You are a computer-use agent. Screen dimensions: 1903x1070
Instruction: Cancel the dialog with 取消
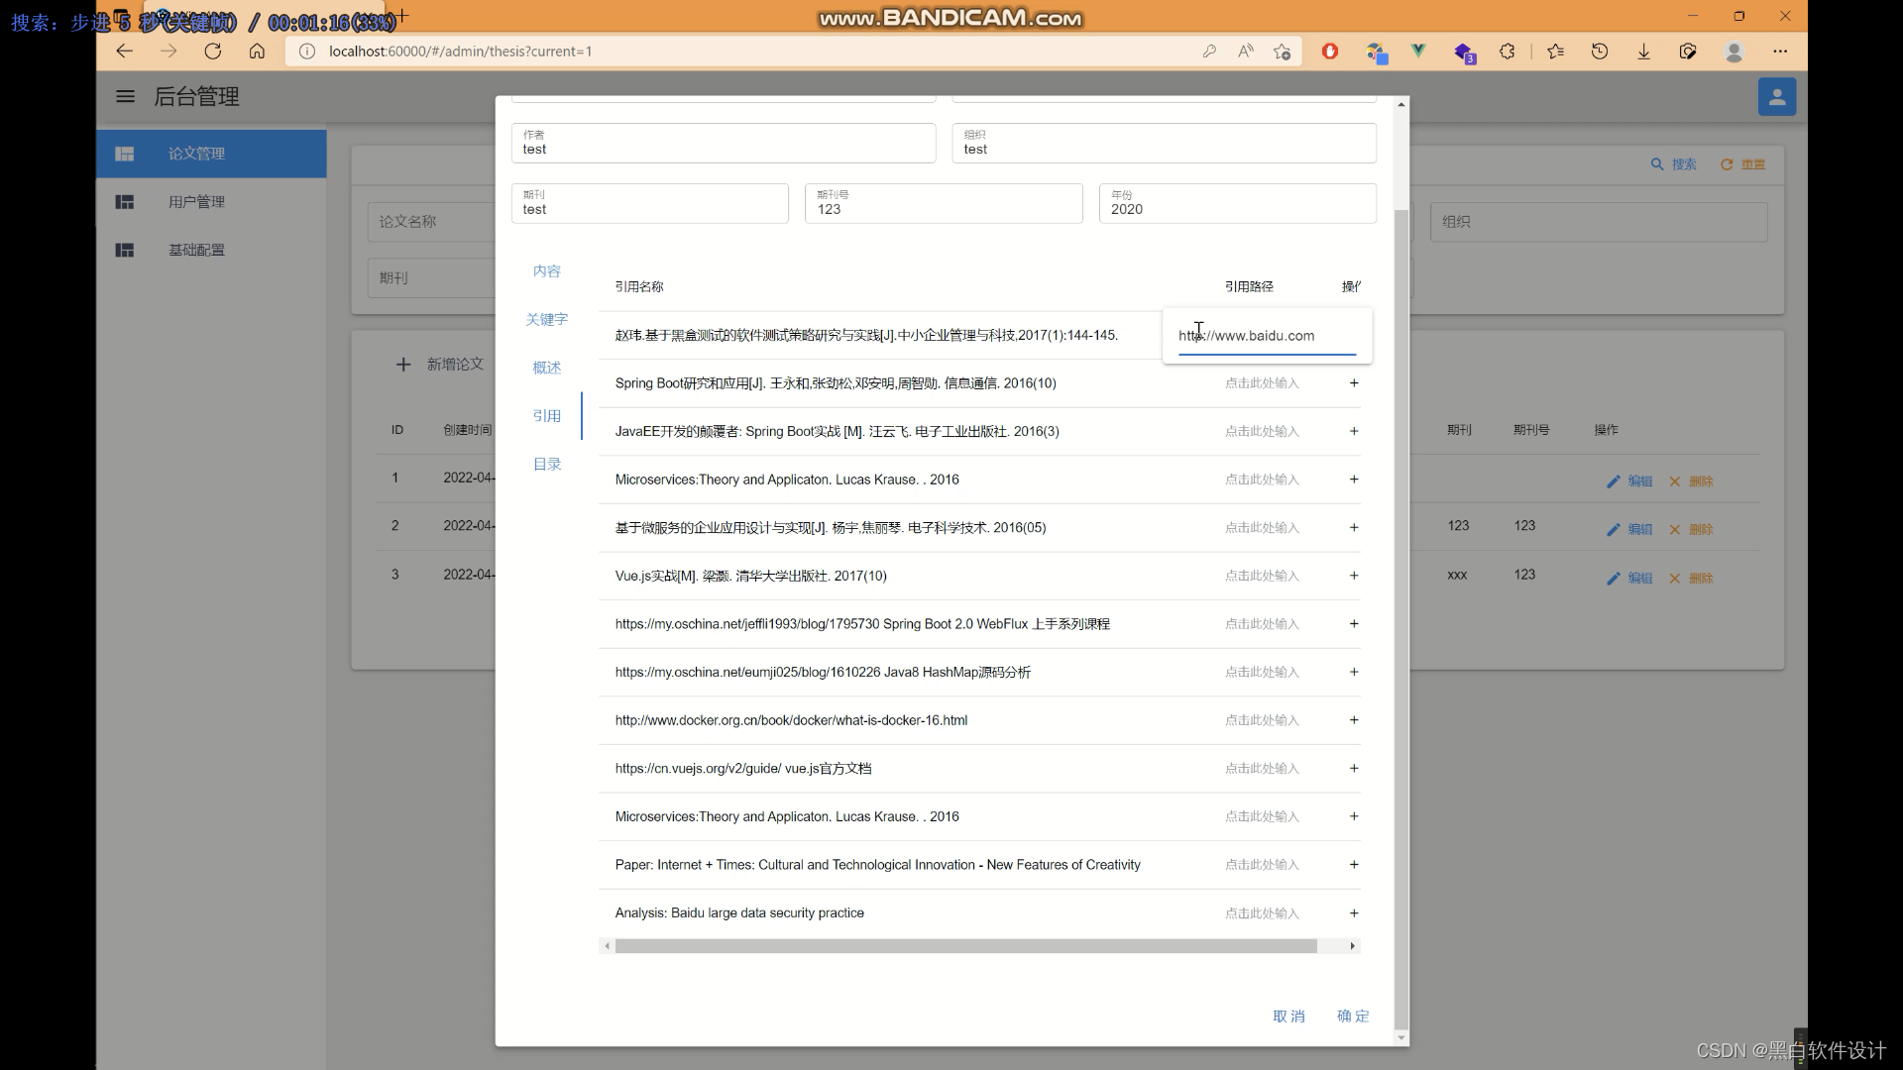click(x=1288, y=1016)
